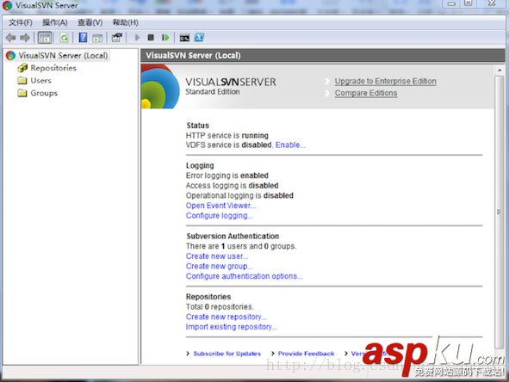Click Subscribe for Updates link

pyautogui.click(x=227, y=354)
